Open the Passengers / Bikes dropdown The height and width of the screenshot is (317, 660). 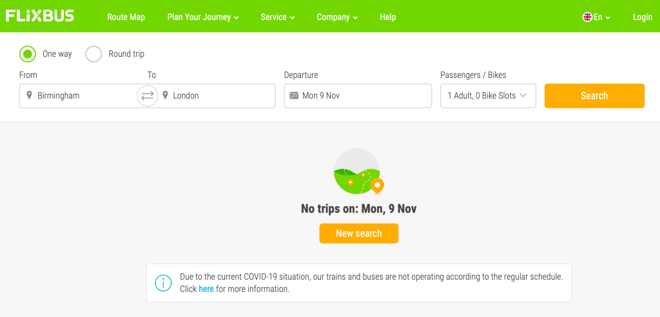click(488, 95)
